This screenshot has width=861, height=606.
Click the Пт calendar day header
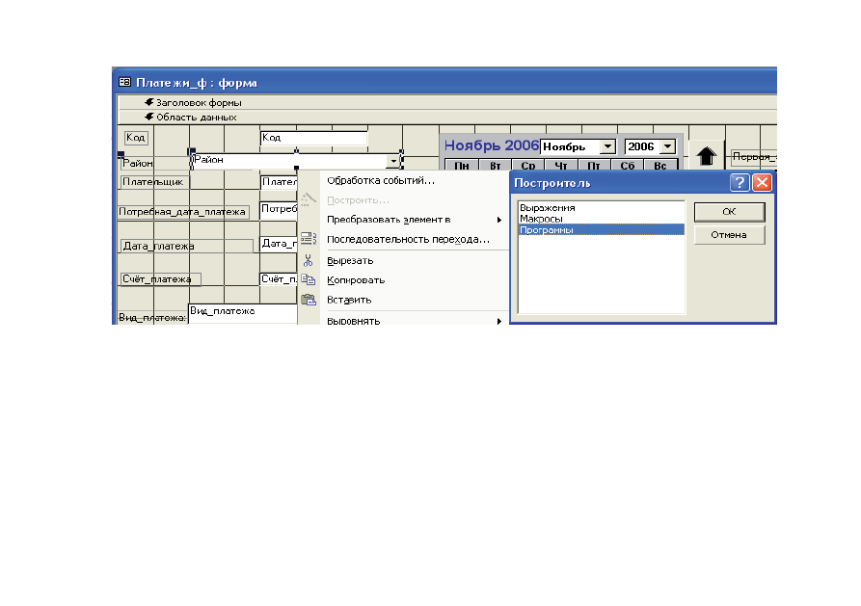coord(594,165)
